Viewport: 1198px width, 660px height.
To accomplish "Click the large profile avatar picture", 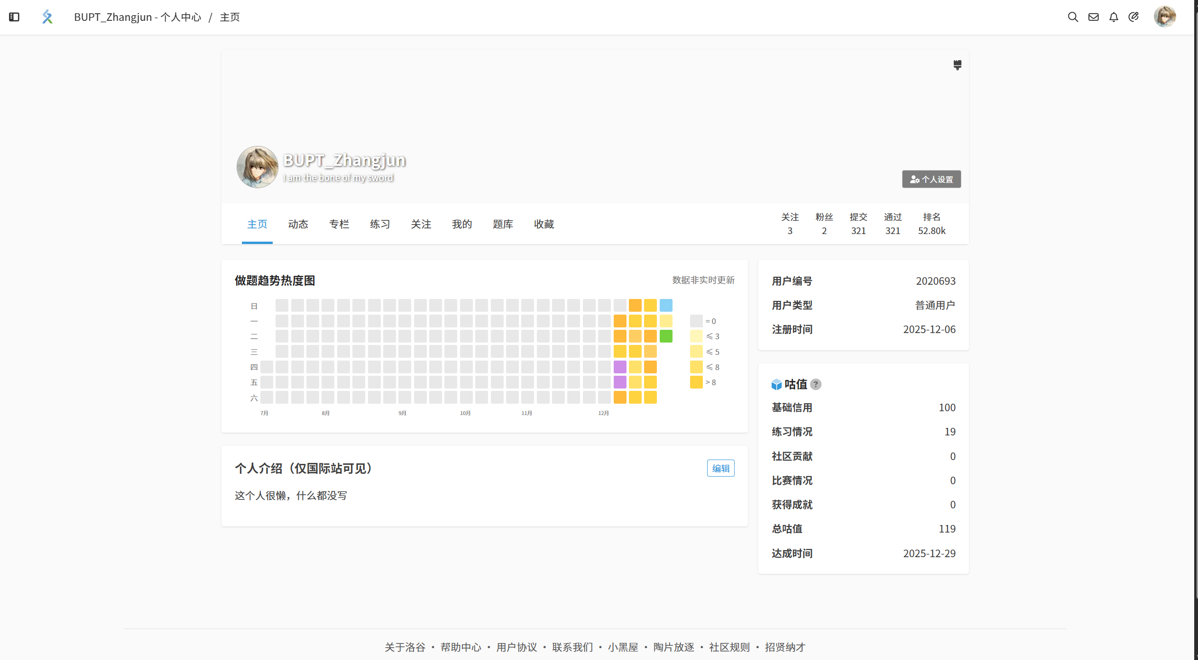I will (257, 167).
